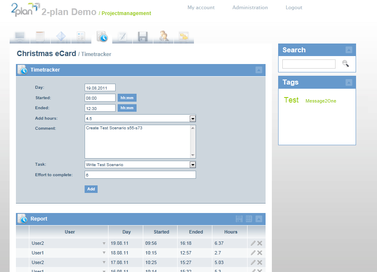The image size is (377, 272).
Task: Open the Add hours dropdown
Action: [193, 118]
